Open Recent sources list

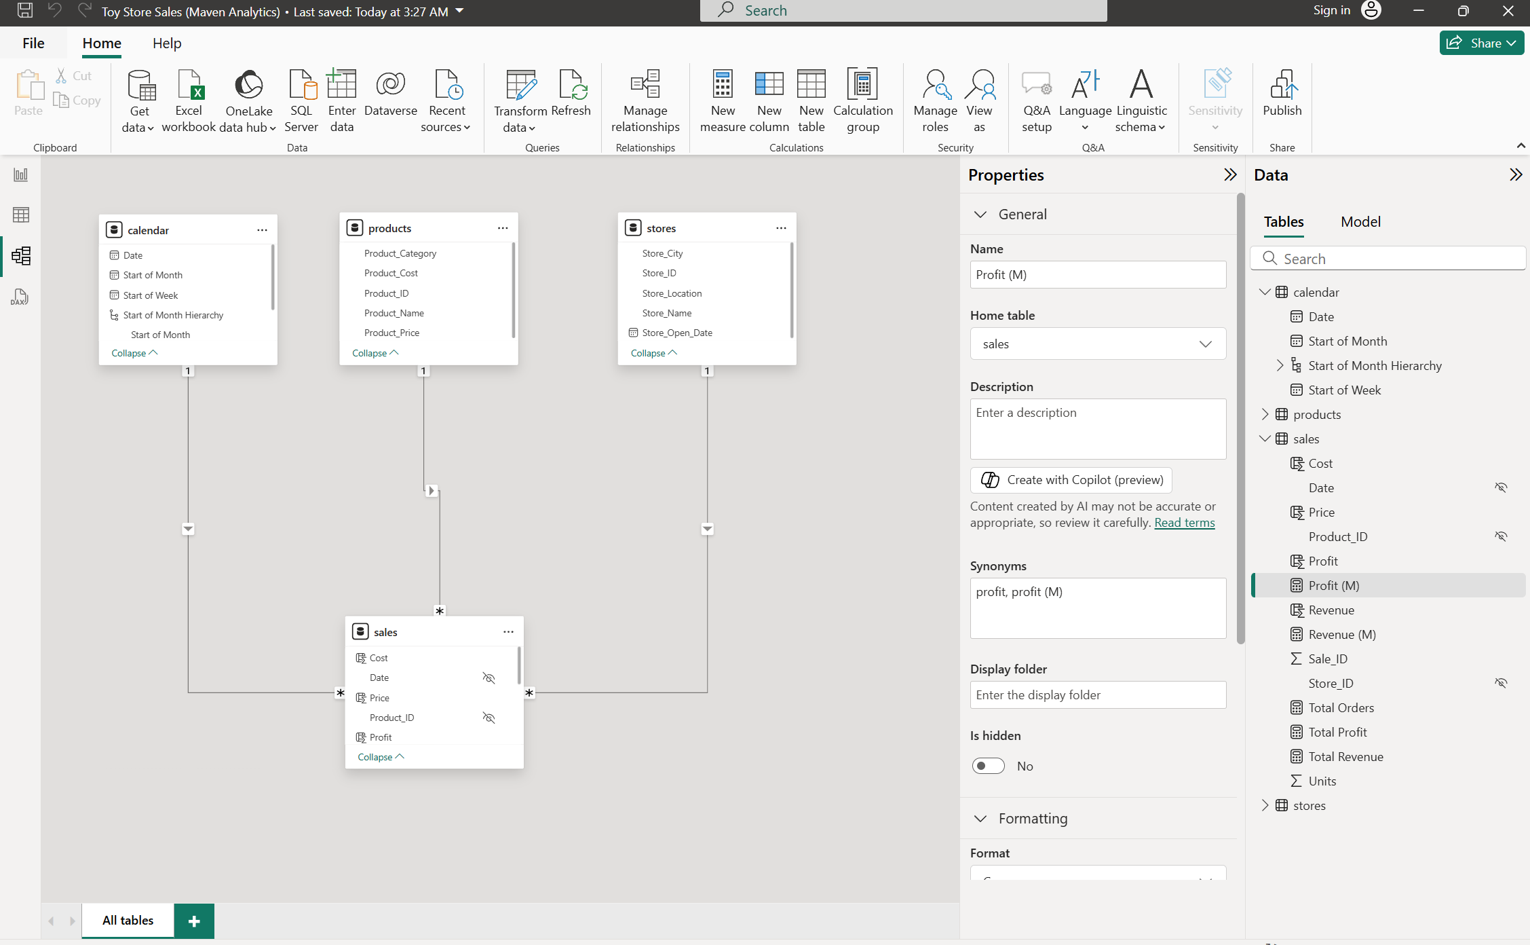point(446,102)
